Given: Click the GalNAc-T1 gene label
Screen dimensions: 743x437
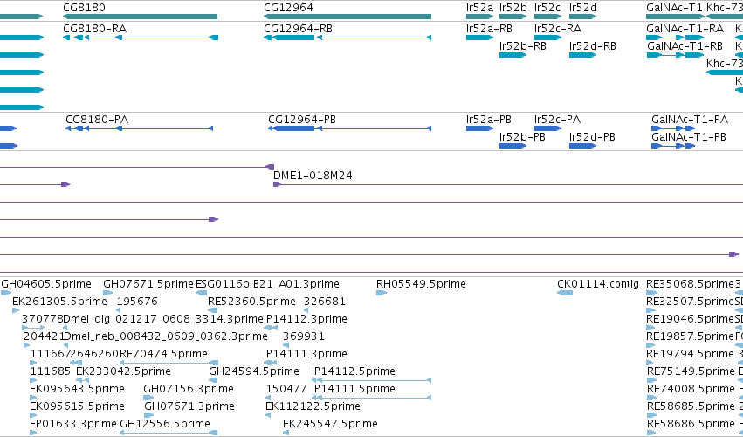Looking at the screenshot, I should click(674, 8).
